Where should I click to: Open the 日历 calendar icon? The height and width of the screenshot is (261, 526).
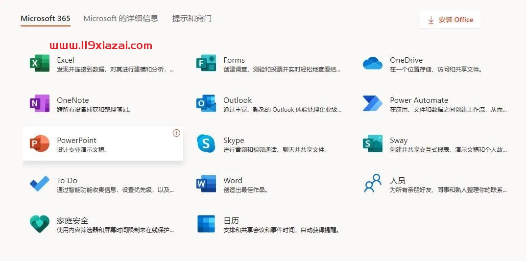(206, 224)
